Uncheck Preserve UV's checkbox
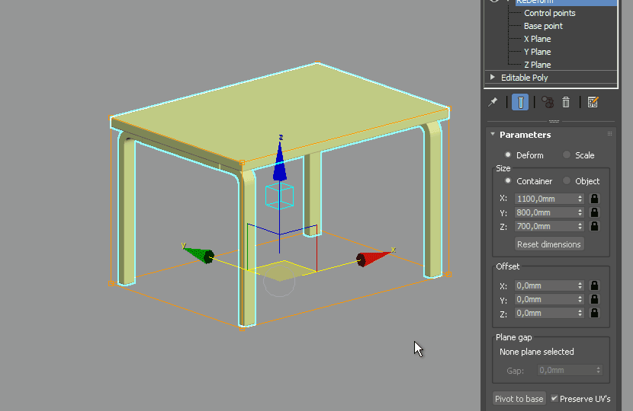The image size is (633, 411). [x=554, y=399]
